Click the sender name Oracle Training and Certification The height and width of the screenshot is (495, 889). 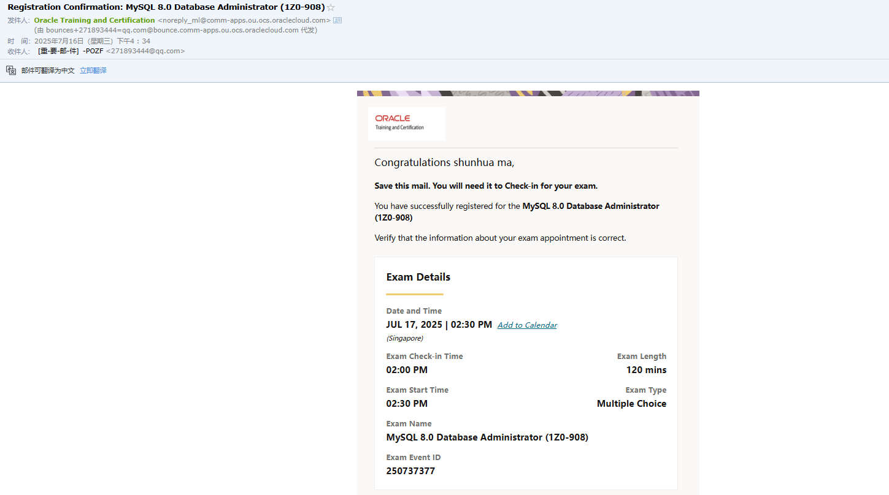pos(94,20)
